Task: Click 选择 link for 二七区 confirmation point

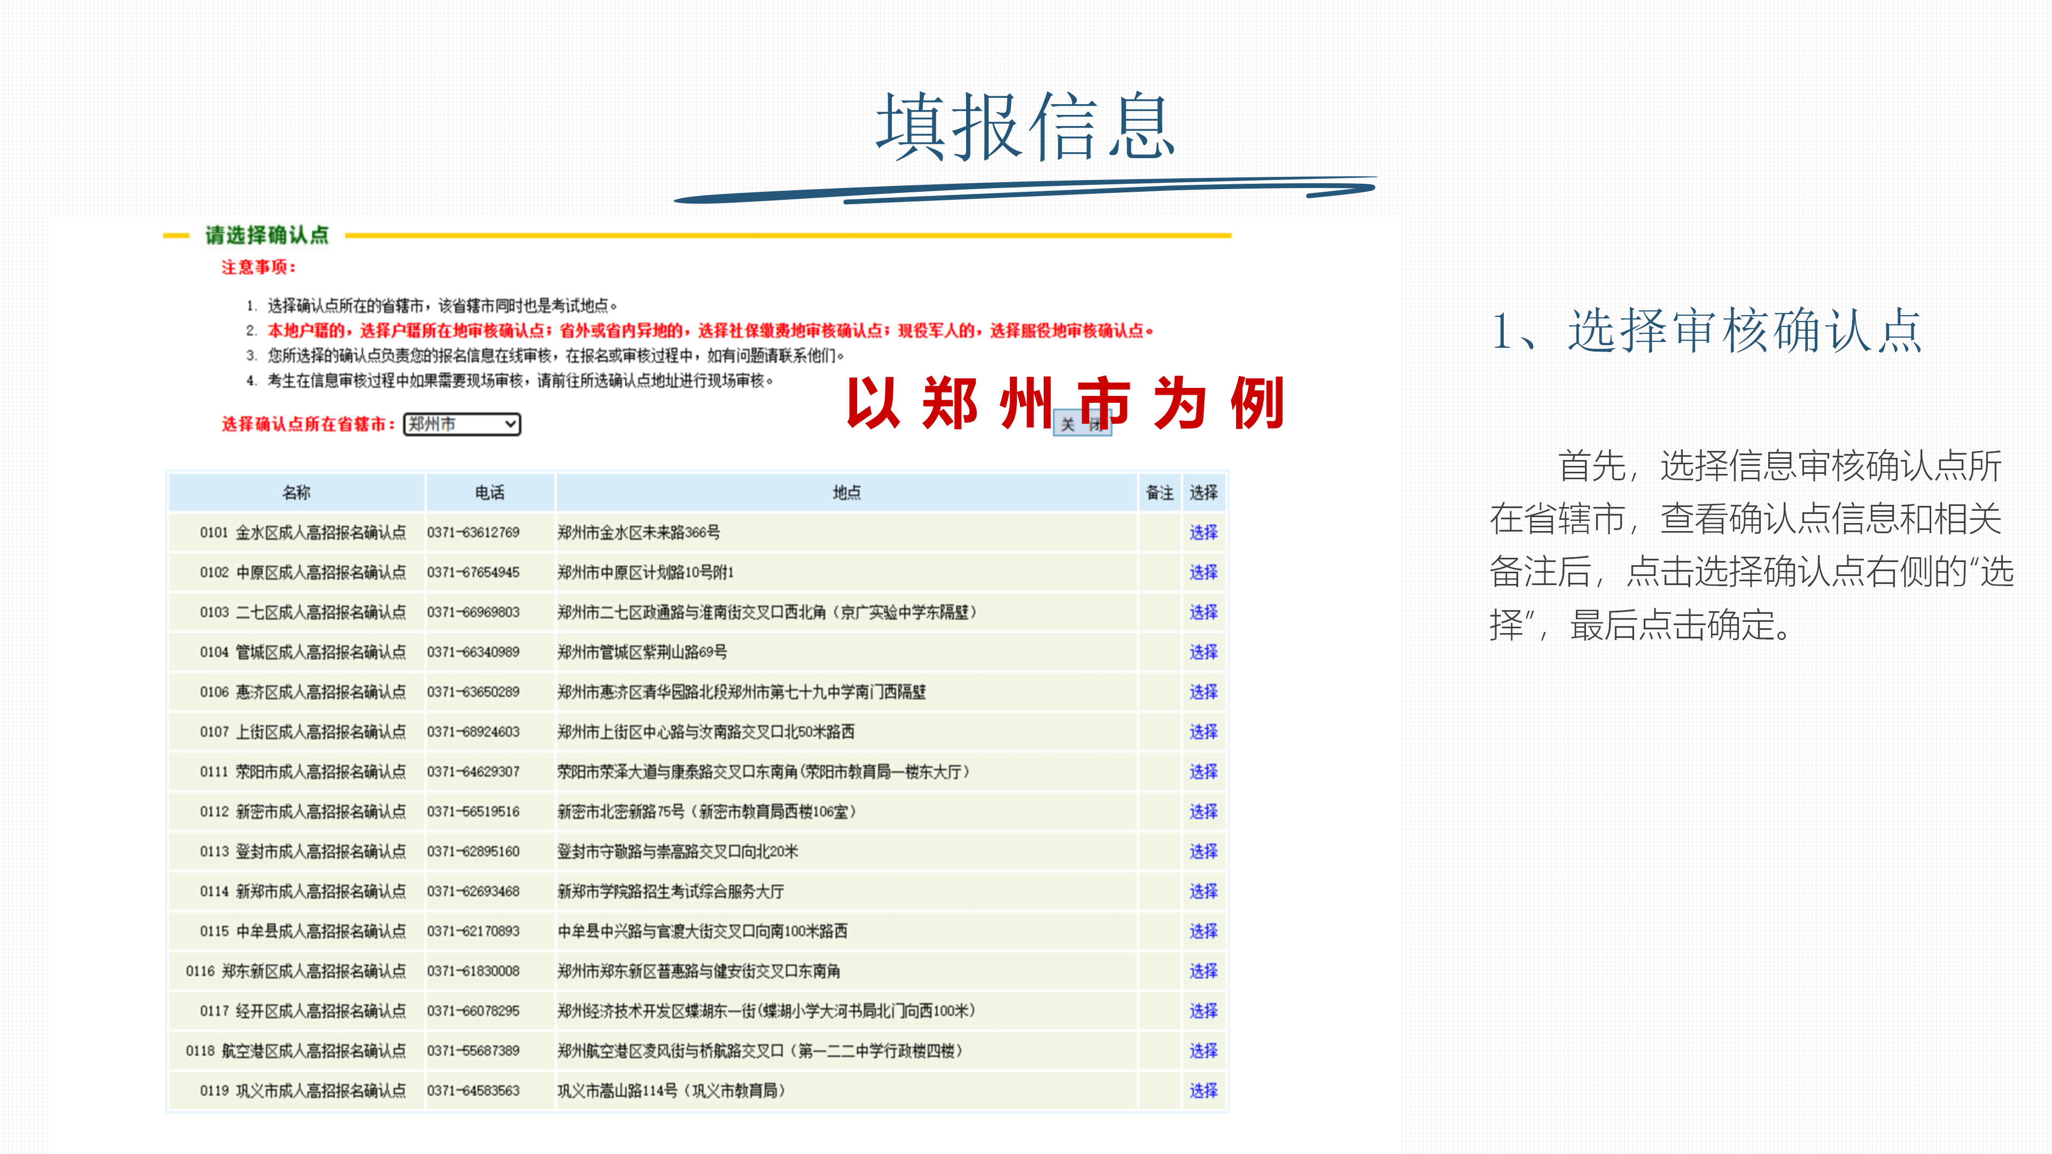Action: tap(1203, 612)
